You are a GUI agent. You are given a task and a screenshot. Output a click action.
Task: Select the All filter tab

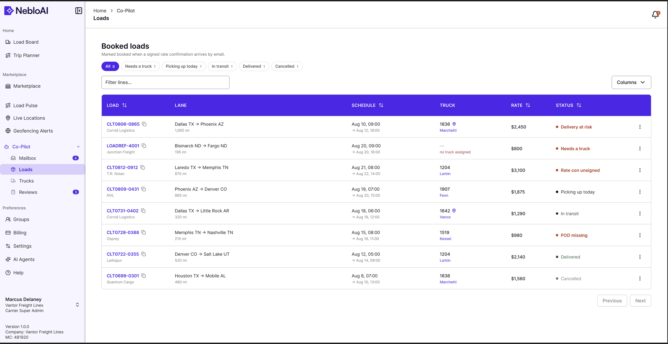coord(110,66)
